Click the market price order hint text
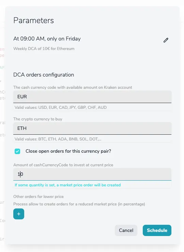184x252 pixels. point(67,185)
